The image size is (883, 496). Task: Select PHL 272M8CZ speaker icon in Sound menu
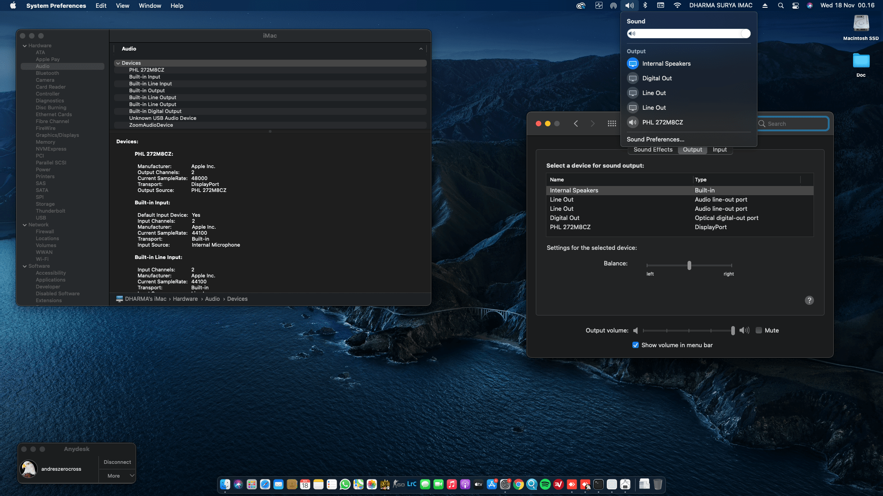click(633, 122)
